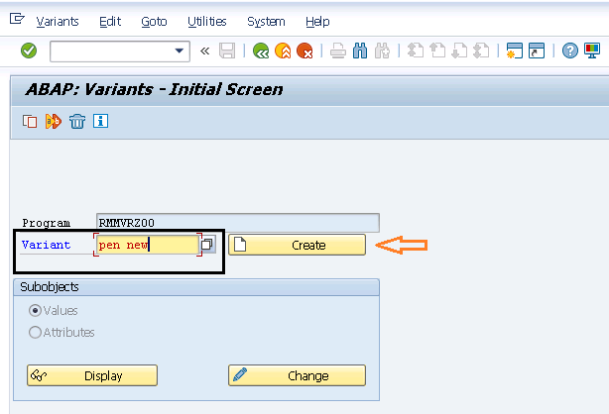609x414 pixels.
Task: Click the green checkmark Enter icon
Action: coord(29,51)
